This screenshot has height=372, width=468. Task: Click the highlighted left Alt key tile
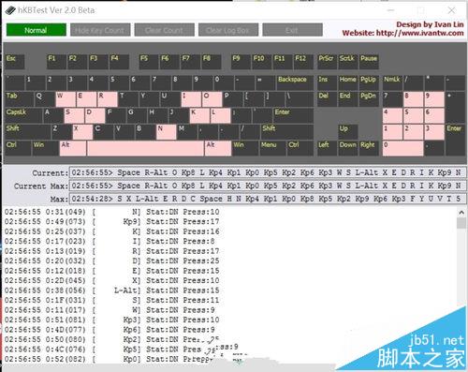pos(73,148)
